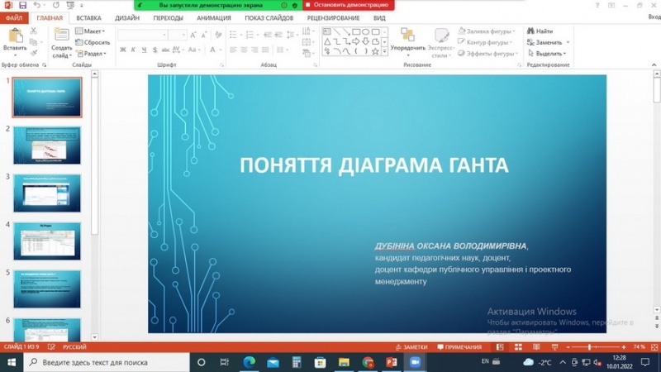
Task: Open font color A swatch
Action: (x=213, y=50)
